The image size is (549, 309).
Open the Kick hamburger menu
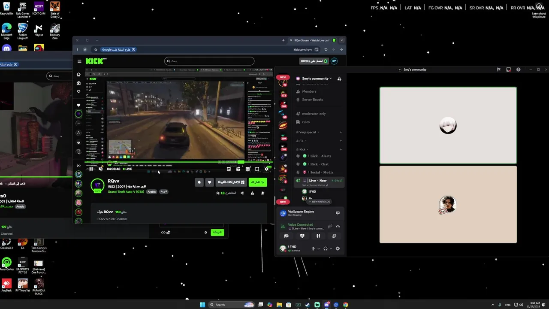pyautogui.click(x=79, y=61)
